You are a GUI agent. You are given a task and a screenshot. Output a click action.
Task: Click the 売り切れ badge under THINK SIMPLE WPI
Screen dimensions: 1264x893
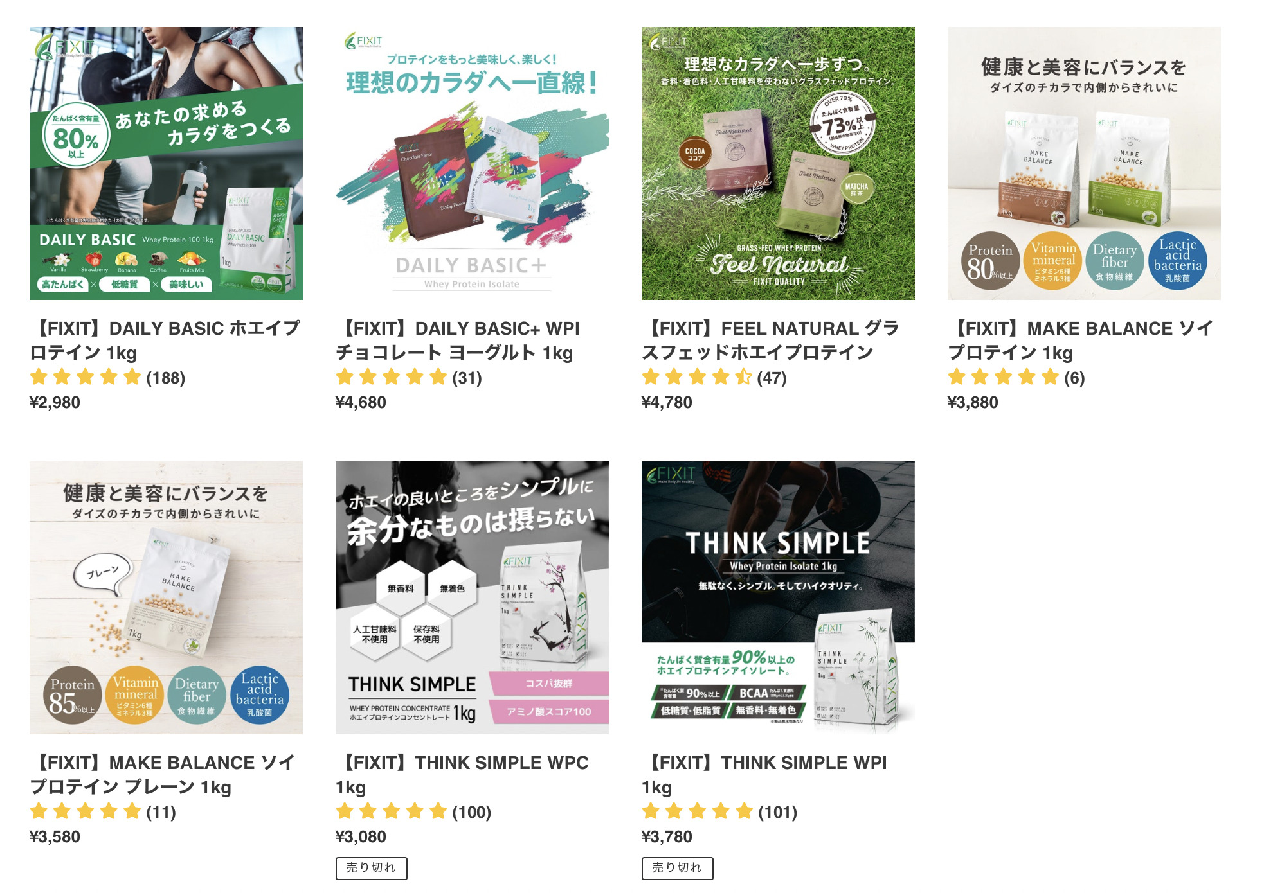coord(677,868)
